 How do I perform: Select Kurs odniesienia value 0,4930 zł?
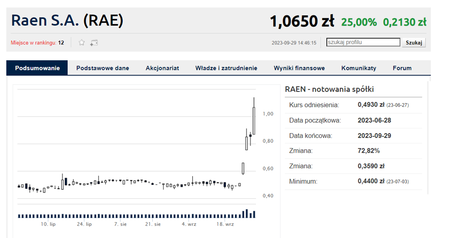[x=371, y=105]
